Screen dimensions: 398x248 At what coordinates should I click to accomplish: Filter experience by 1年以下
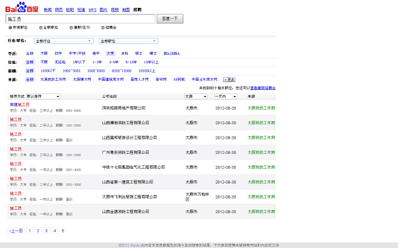[79, 62]
